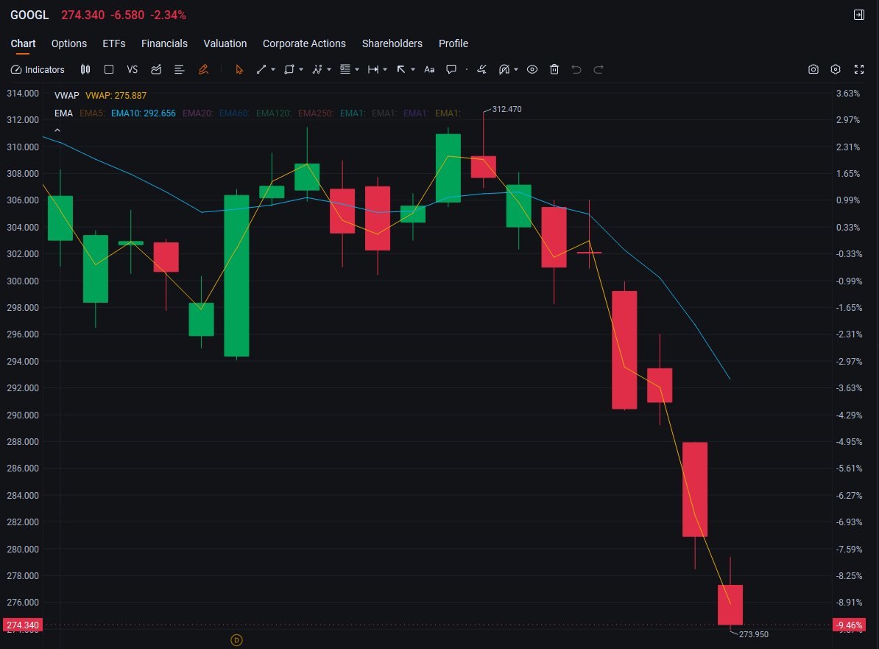Select the range measurement tool
The height and width of the screenshot is (649, 879).
(x=373, y=69)
